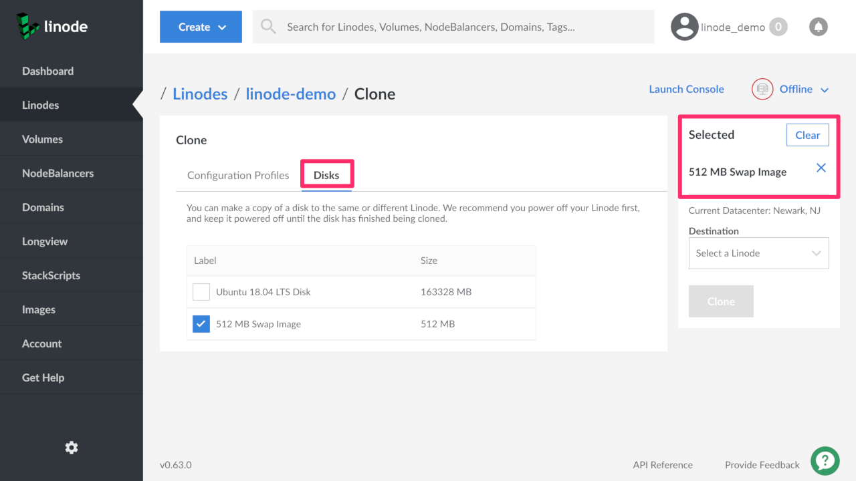Click the search magnifier icon
Viewport: 856px width, 481px height.
click(268, 27)
